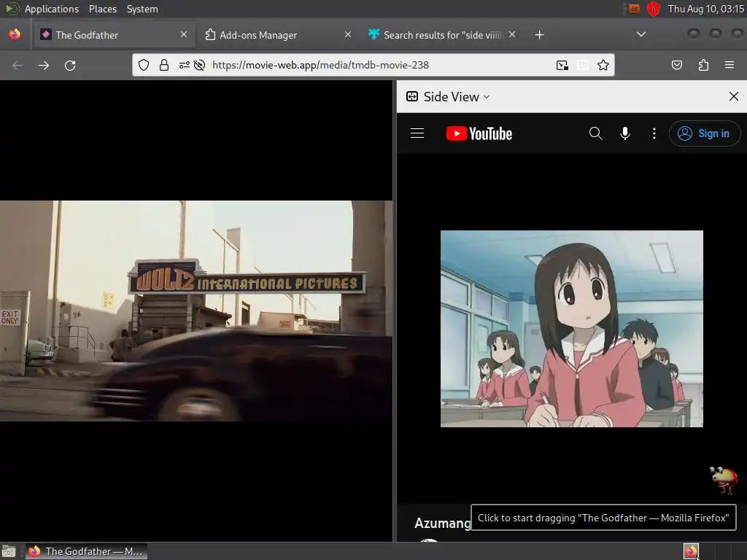Click the autoplay blocked icon in URL bar
Screen dimensions: 747x560
pyautogui.click(x=200, y=65)
